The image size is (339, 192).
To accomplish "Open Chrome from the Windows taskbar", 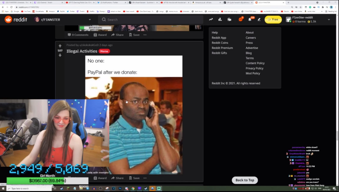I will point(133,188).
